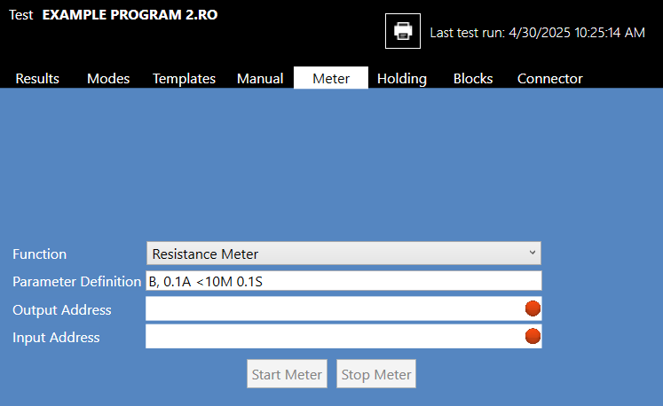The height and width of the screenshot is (406, 663).
Task: Click the printer icon button
Action: pos(403,31)
